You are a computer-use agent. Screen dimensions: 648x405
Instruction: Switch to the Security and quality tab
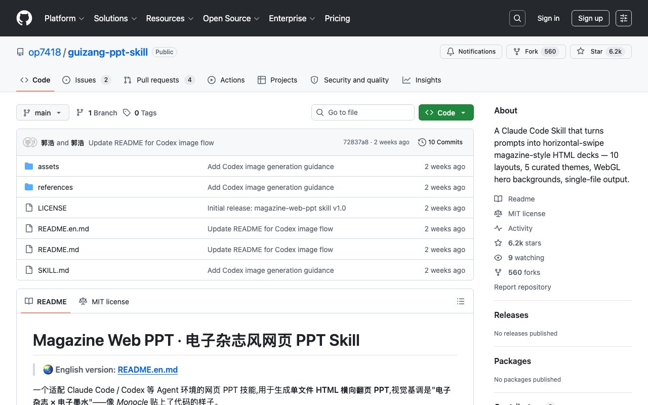pyautogui.click(x=350, y=80)
